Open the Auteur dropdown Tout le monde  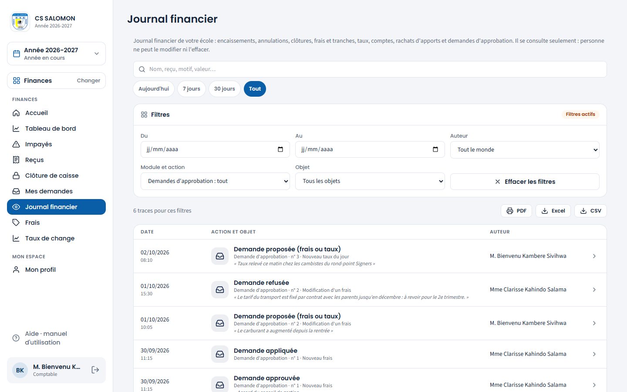tap(525, 150)
